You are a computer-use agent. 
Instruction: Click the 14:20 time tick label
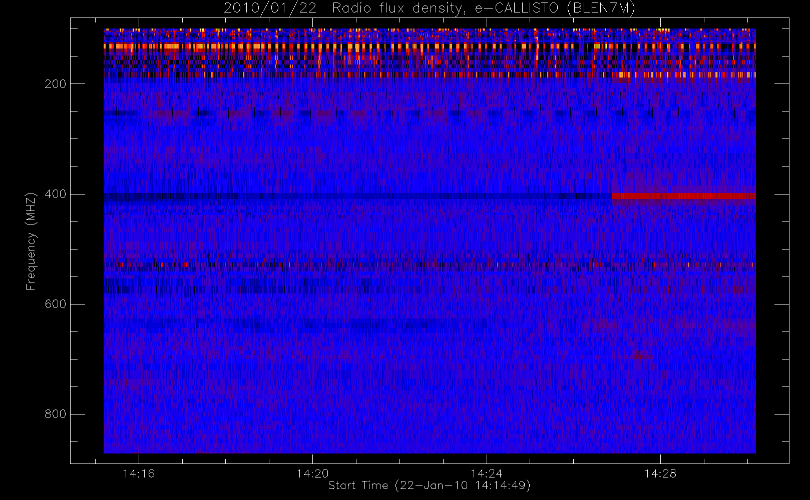(312, 473)
